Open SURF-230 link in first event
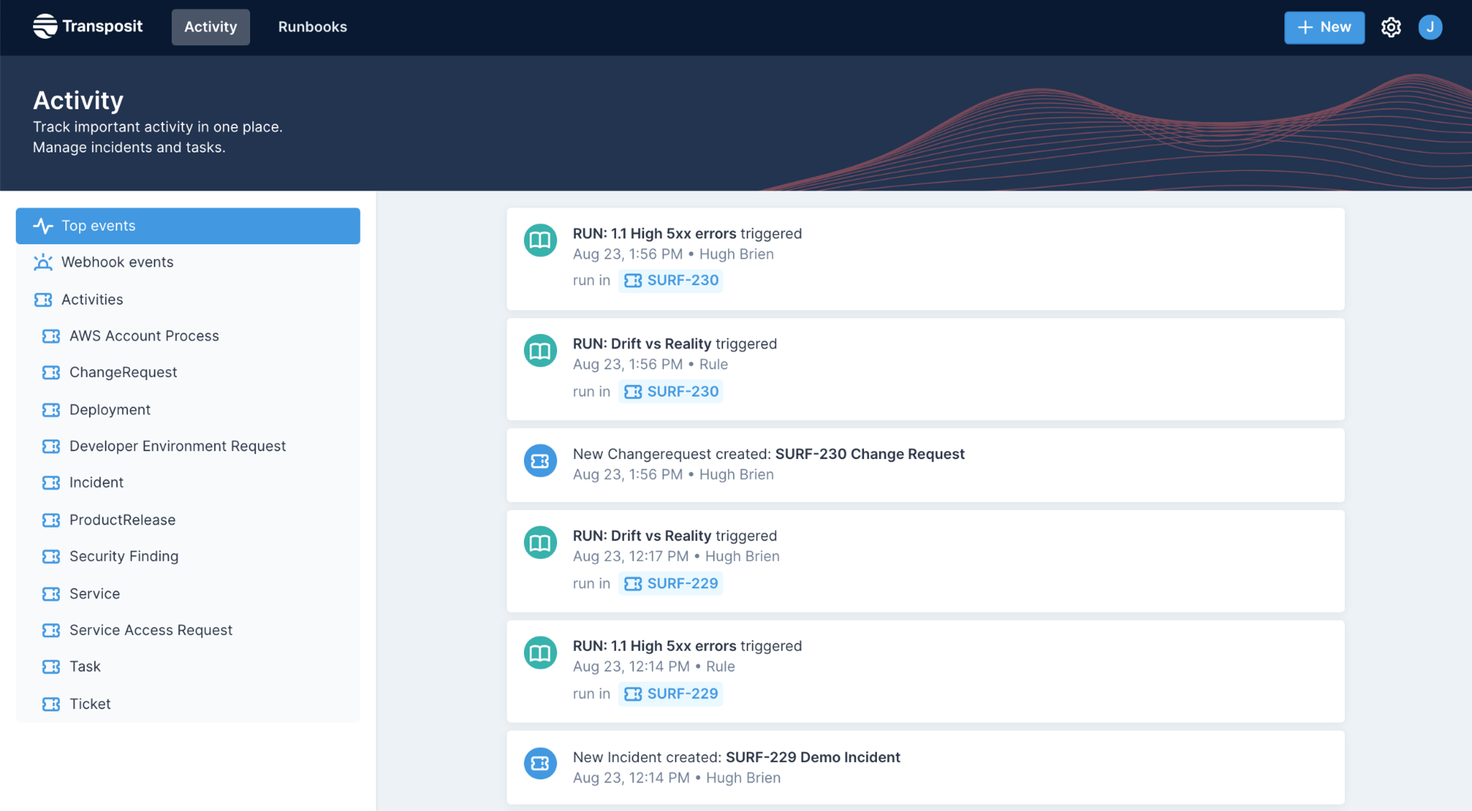Screen dimensions: 1472x811 [671, 281]
